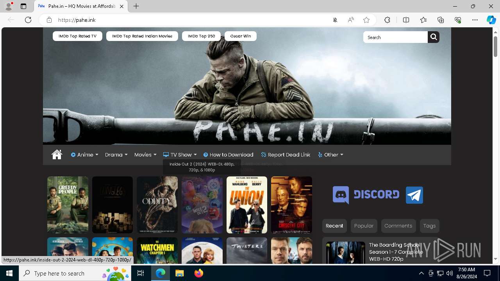The height and width of the screenshot is (281, 500).
Task: Open browser Extensions puzzle icon
Action: pos(387,20)
